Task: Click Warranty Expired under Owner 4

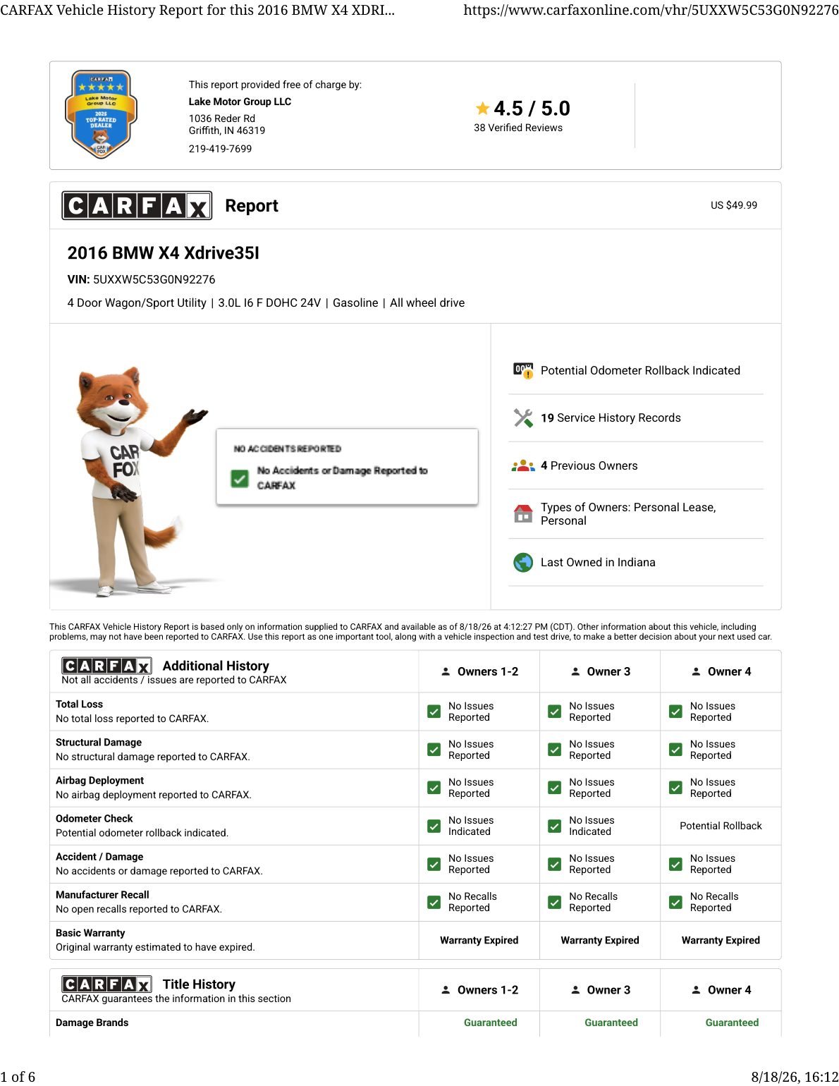Action: tap(721, 940)
